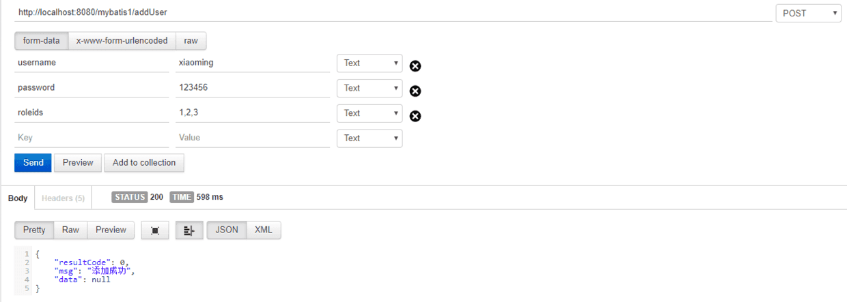This screenshot has height=302, width=847.
Task: Remove the password parameter row
Action: (415, 91)
